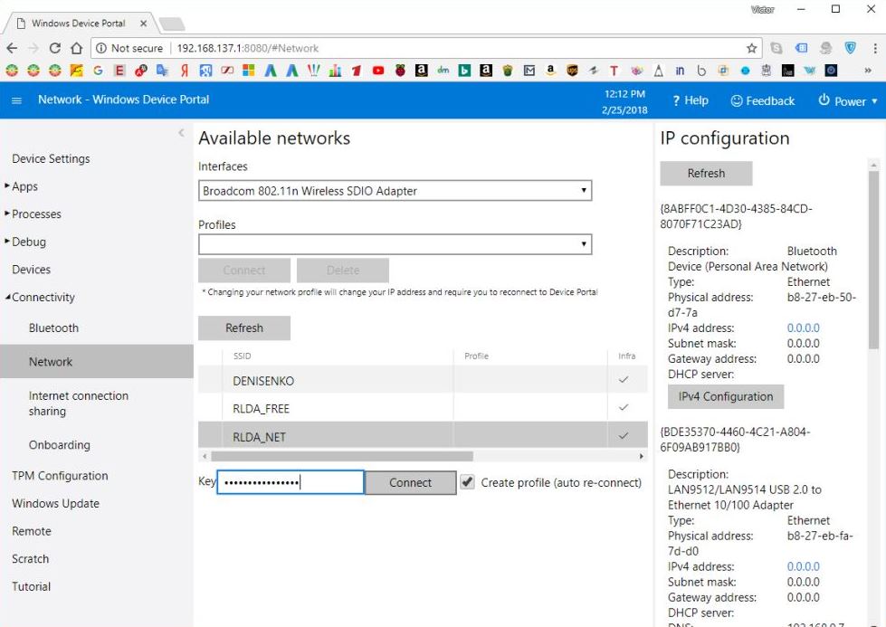Open the UPS bookmark icon
Image resolution: width=886 pixels, height=627 pixels.
coord(572,71)
